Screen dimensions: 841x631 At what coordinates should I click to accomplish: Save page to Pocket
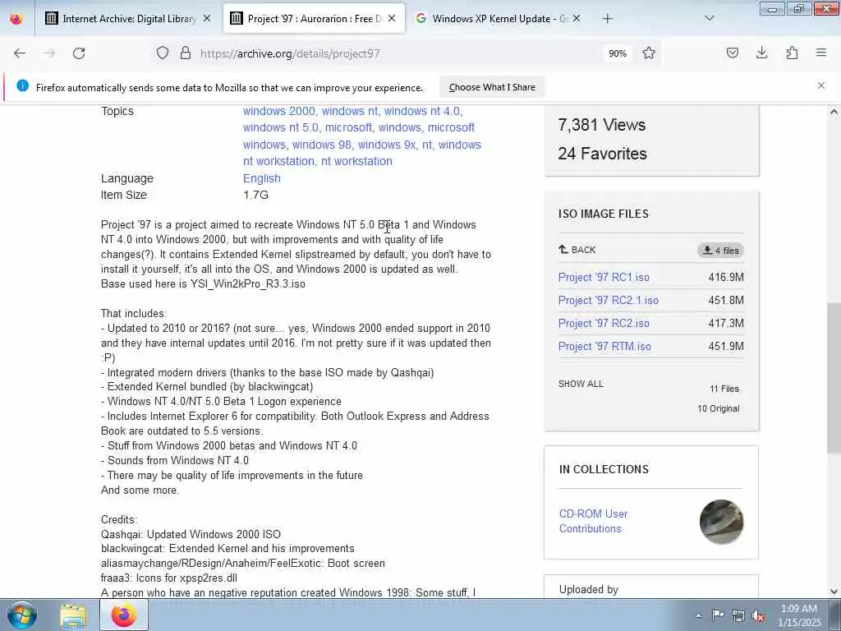(x=732, y=53)
